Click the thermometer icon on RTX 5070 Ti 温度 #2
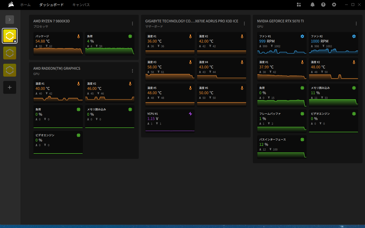 tap(354, 62)
